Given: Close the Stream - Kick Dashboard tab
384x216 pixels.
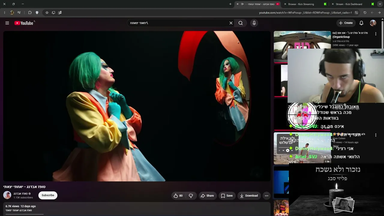Looking at the screenshot, I should pos(332,4).
